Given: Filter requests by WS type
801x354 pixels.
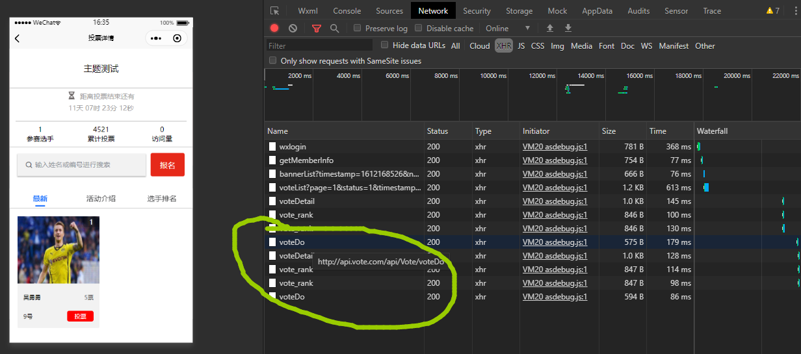Looking at the screenshot, I should click(646, 45).
